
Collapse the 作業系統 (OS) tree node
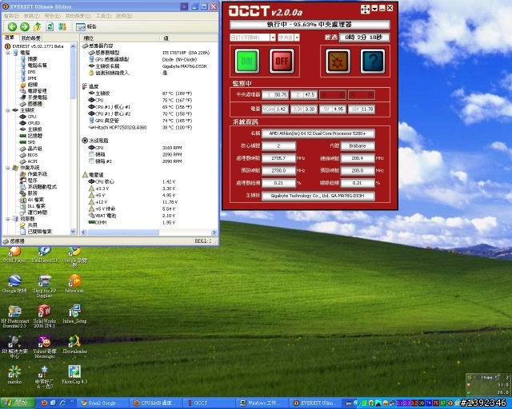coord(8,168)
